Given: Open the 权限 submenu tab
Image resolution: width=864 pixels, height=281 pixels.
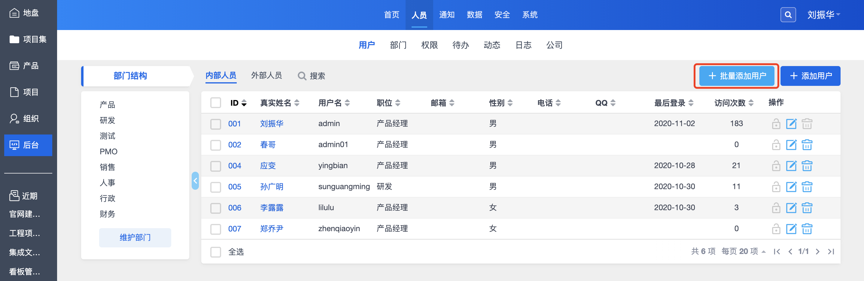Looking at the screenshot, I should pyautogui.click(x=429, y=45).
